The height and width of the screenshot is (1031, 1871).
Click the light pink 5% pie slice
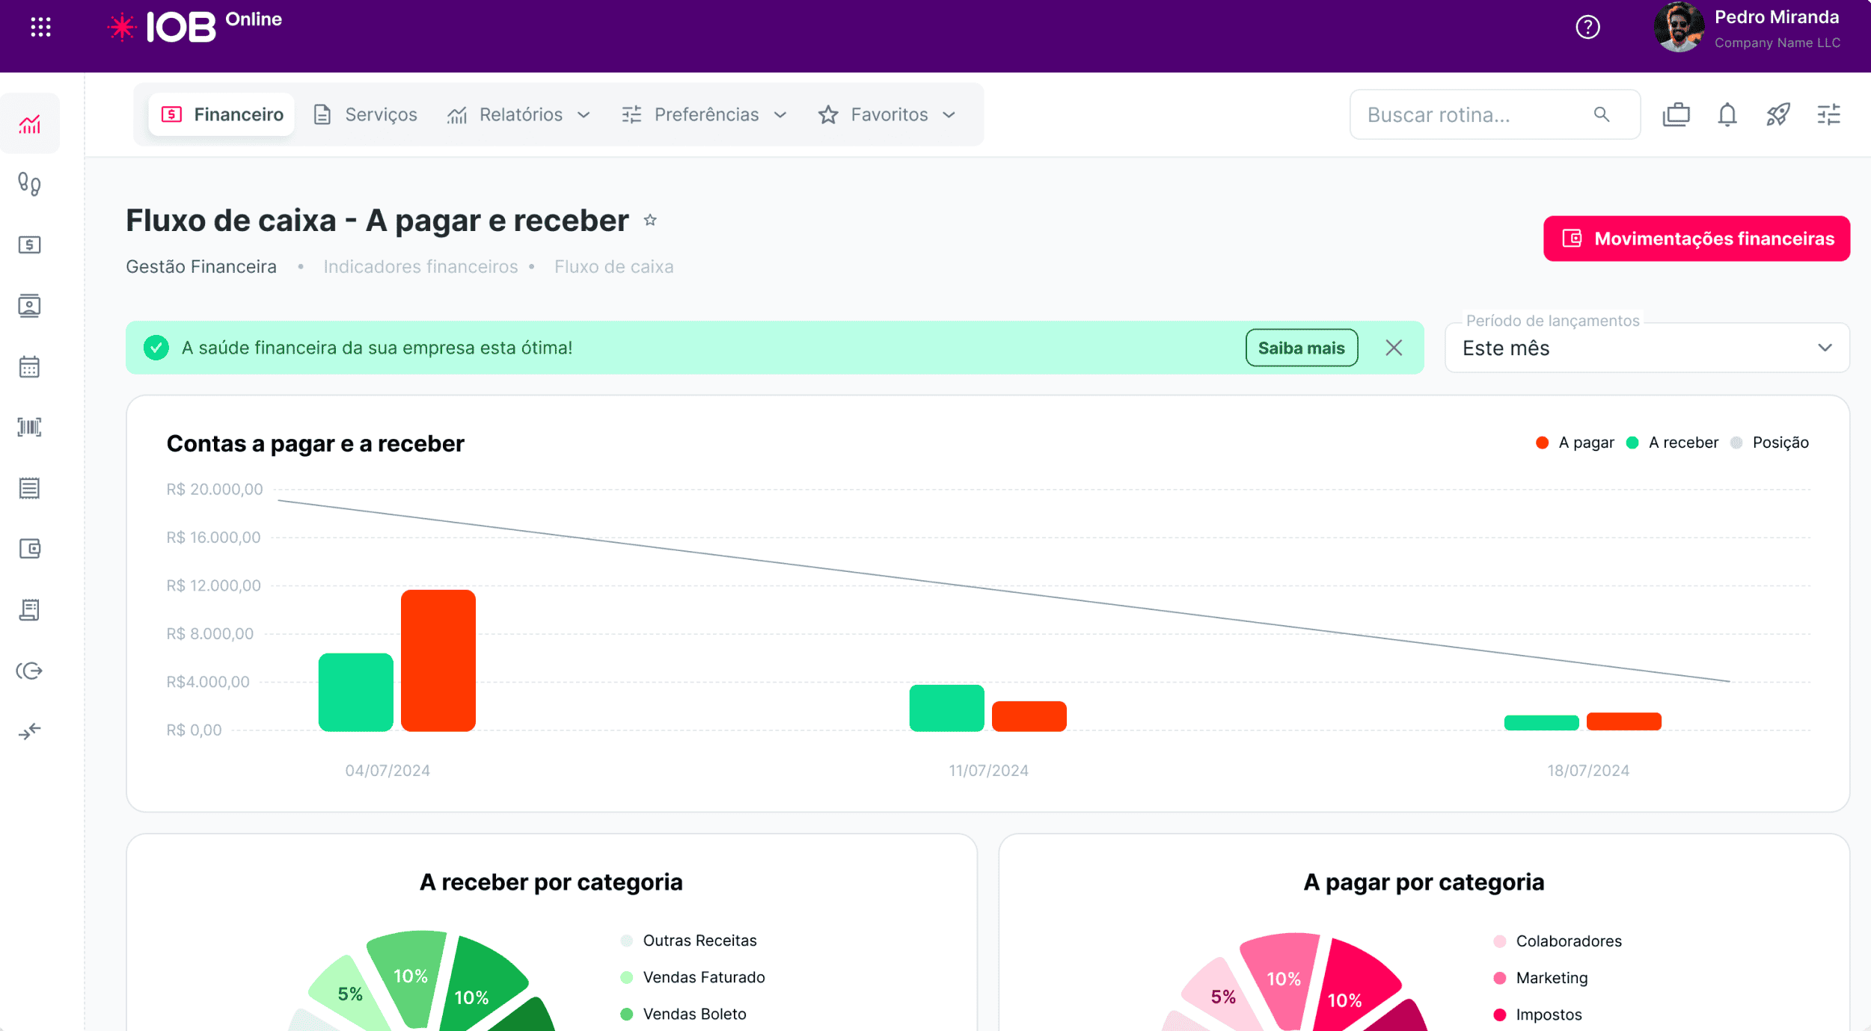coord(1221,996)
